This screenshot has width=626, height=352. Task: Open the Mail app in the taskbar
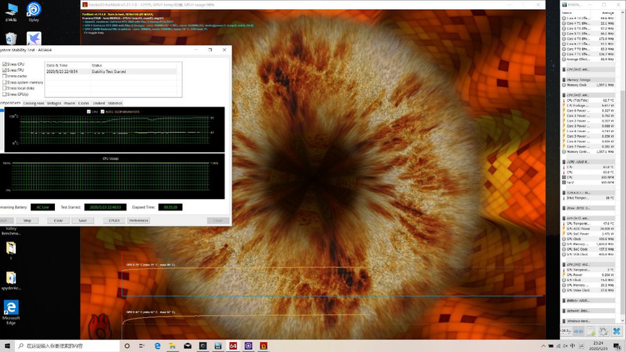coord(188,346)
